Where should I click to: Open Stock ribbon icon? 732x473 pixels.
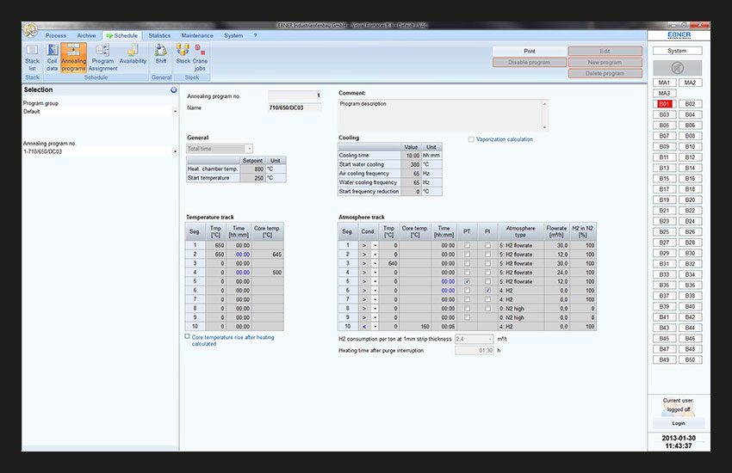(183, 54)
